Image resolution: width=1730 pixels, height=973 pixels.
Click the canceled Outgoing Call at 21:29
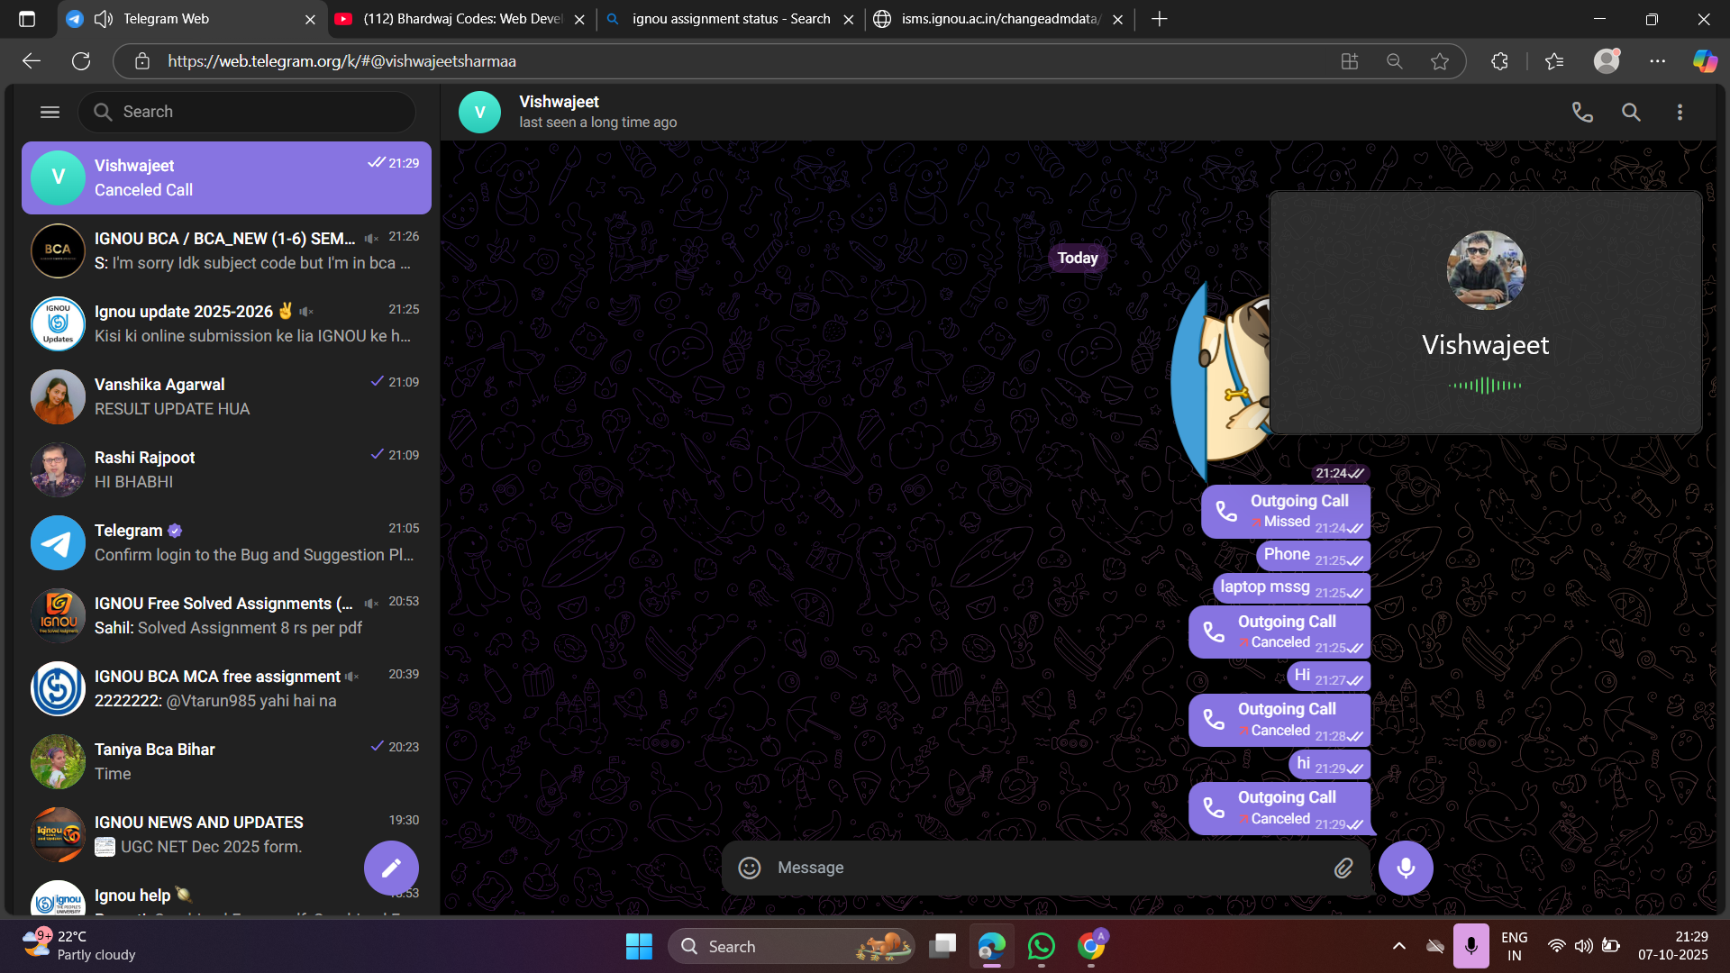pyautogui.click(x=1279, y=807)
